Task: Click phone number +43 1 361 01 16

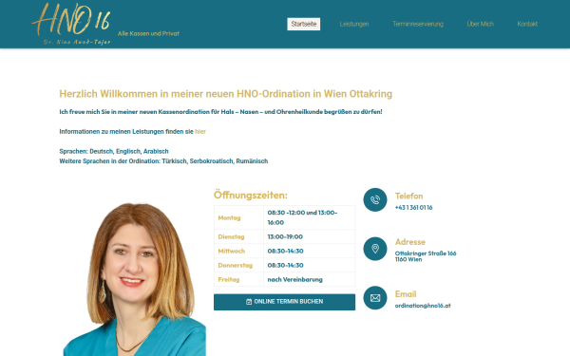Action: coord(413,207)
